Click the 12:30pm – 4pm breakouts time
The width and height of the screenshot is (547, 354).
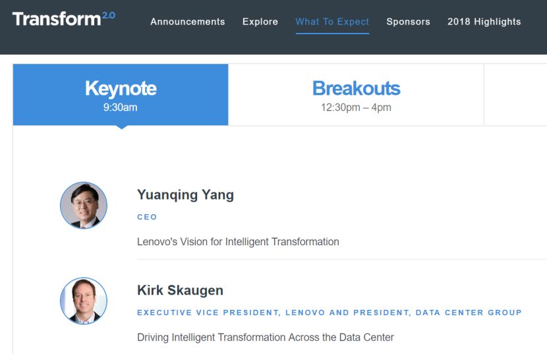(x=356, y=107)
